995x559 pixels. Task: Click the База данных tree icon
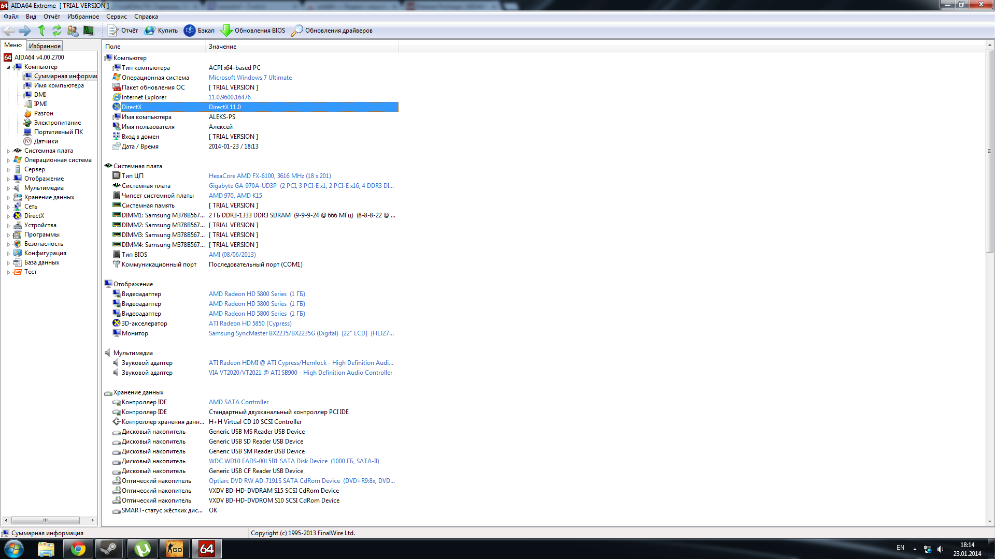(x=18, y=262)
